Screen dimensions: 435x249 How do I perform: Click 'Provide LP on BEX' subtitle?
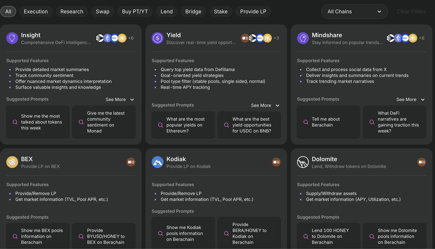tap(40, 166)
